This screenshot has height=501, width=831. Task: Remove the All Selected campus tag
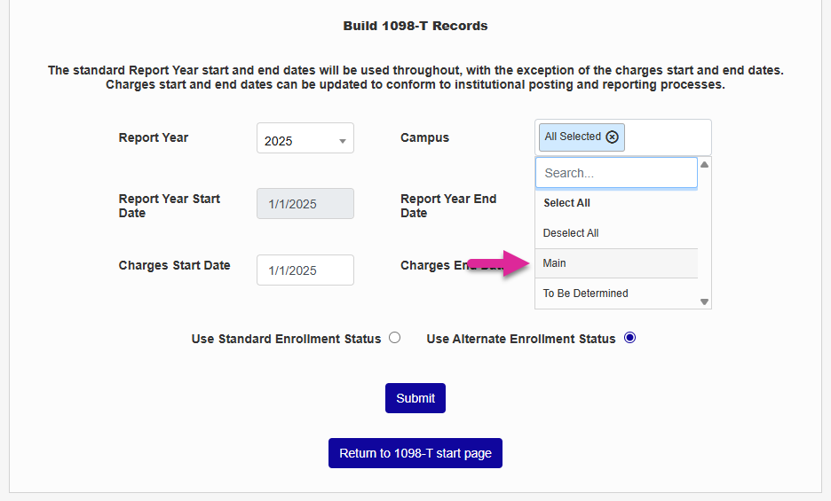[x=612, y=137]
